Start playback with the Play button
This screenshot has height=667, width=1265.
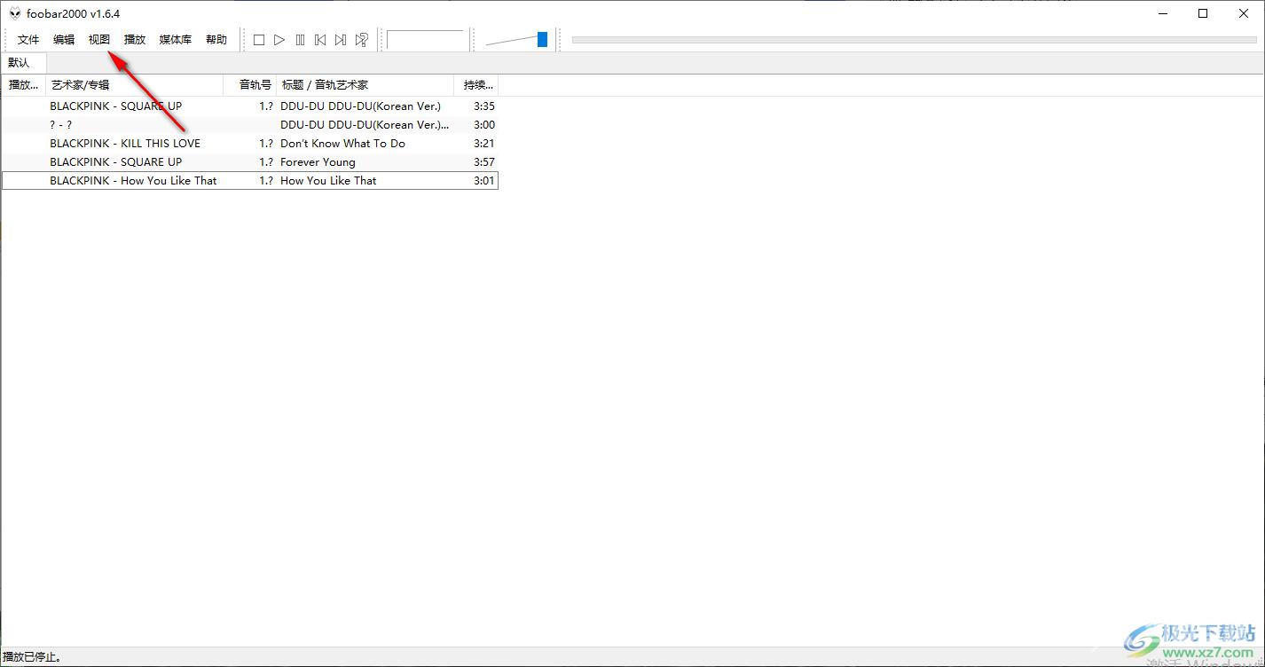pyautogui.click(x=279, y=40)
